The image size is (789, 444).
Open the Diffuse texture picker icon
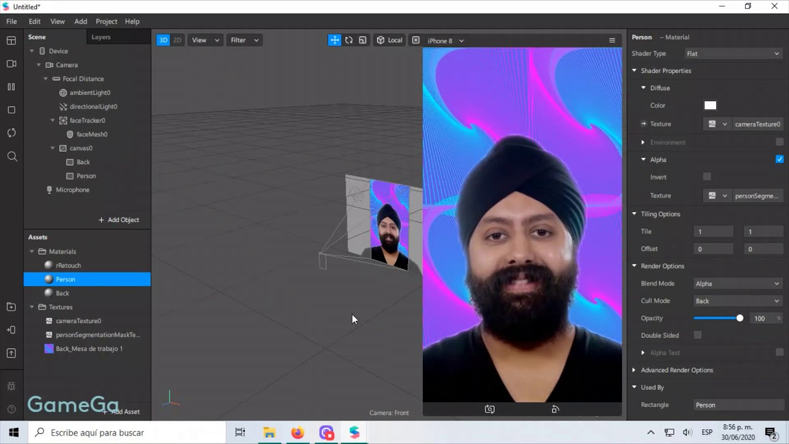tap(717, 124)
